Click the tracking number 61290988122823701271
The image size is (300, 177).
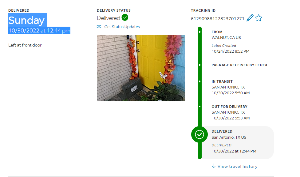[x=218, y=19]
